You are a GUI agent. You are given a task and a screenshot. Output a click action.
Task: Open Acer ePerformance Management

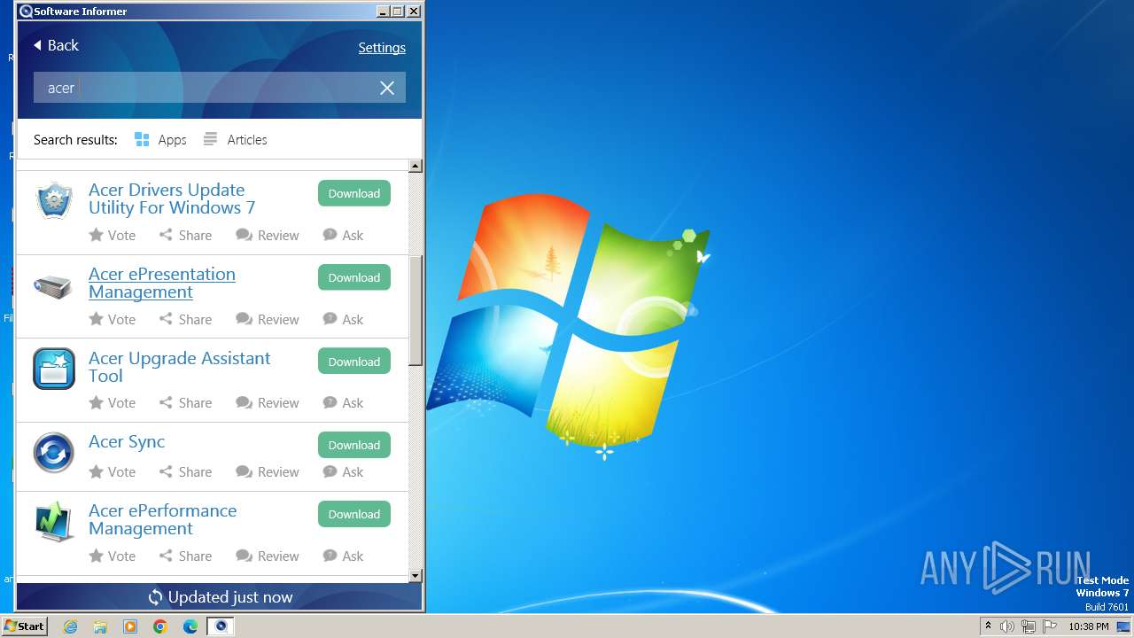click(163, 519)
